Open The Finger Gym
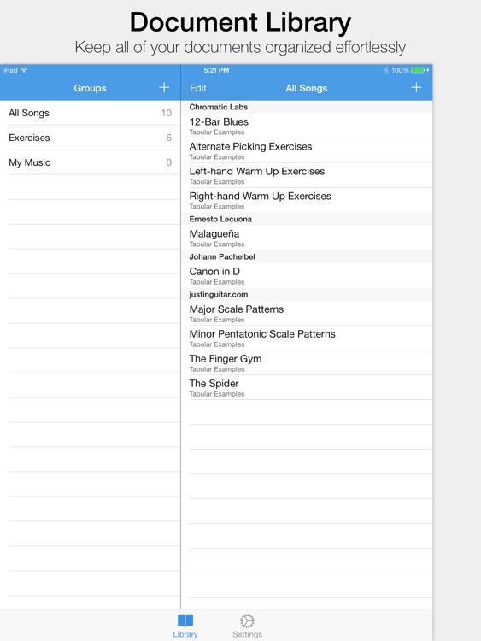 (307, 362)
